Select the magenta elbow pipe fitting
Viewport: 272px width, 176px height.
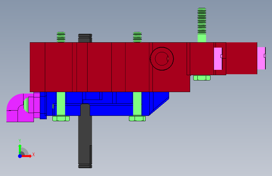tap(20, 108)
